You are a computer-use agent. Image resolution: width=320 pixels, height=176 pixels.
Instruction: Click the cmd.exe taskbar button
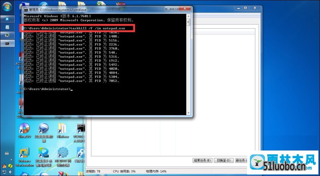coord(7,43)
